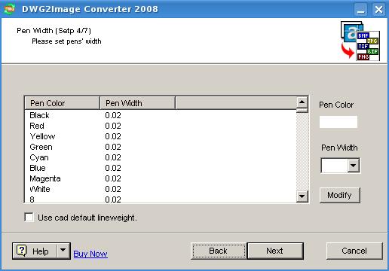Open the Pen Width dropdown
389x271 pixels.
click(354, 166)
